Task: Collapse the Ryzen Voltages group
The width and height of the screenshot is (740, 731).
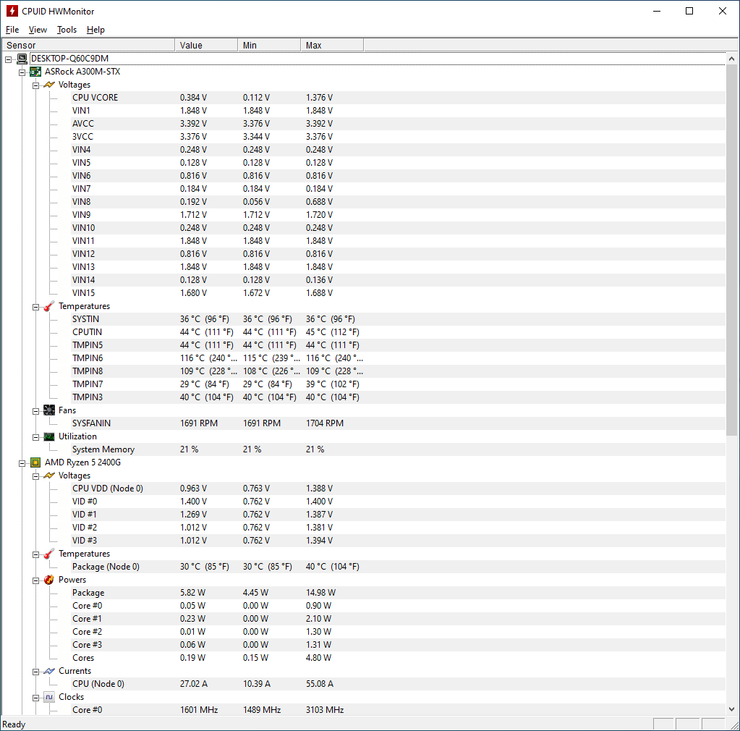Action: [x=35, y=476]
